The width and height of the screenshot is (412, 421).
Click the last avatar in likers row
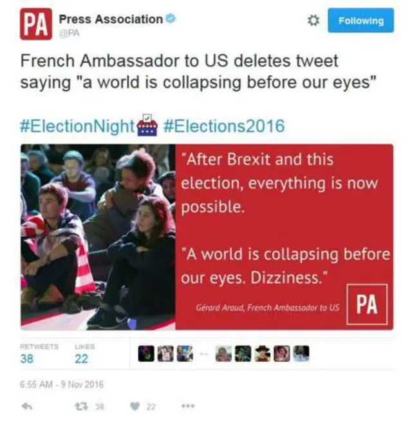(301, 353)
